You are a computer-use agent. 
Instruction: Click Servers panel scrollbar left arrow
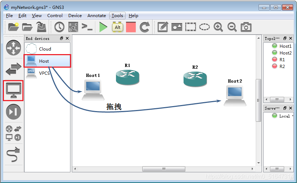pos(266,169)
